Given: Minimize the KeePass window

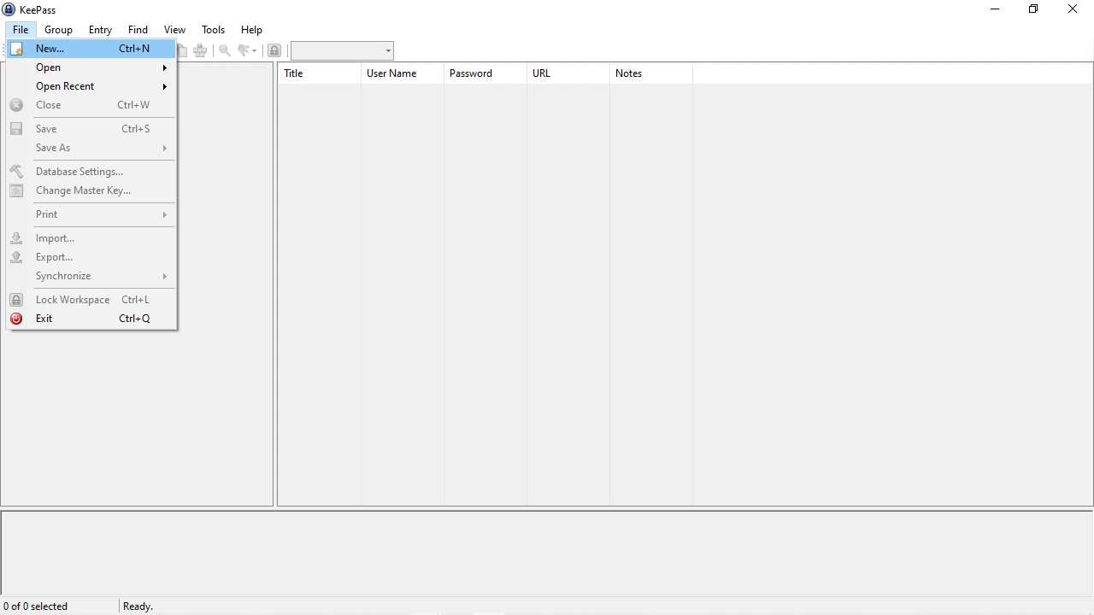Looking at the screenshot, I should [x=995, y=9].
